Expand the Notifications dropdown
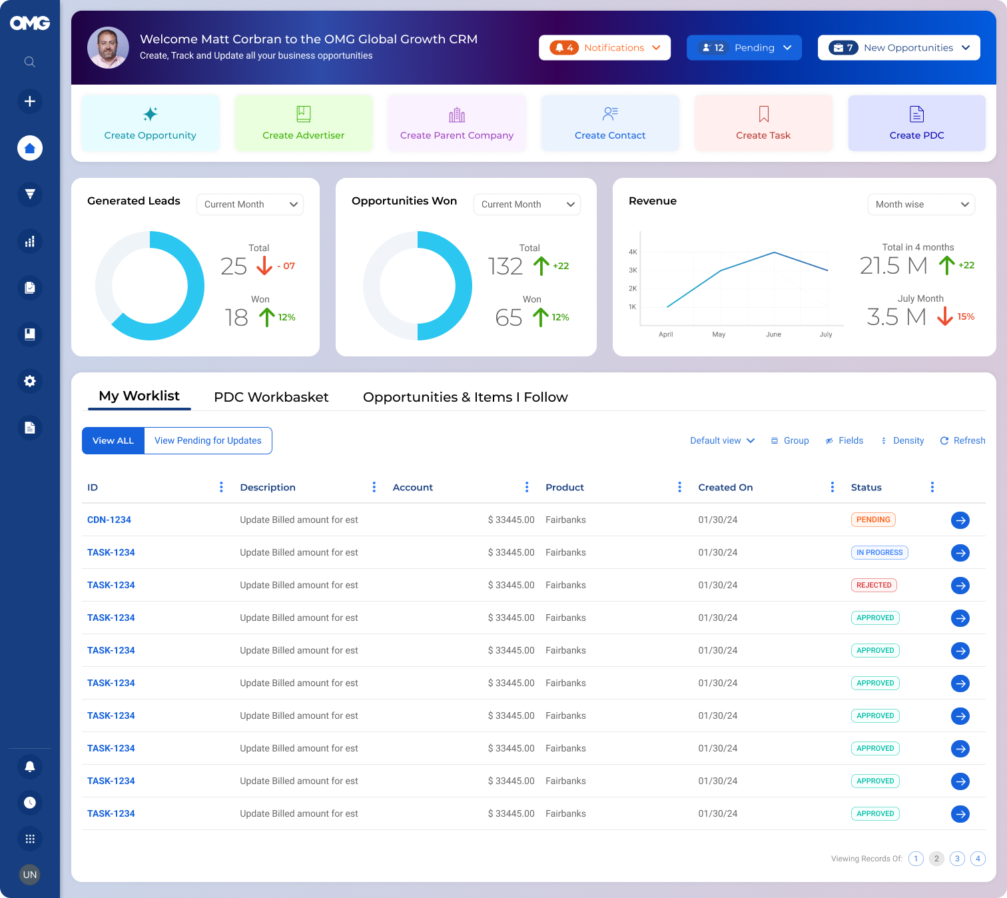Viewport: 1007px width, 898px height. click(x=605, y=48)
